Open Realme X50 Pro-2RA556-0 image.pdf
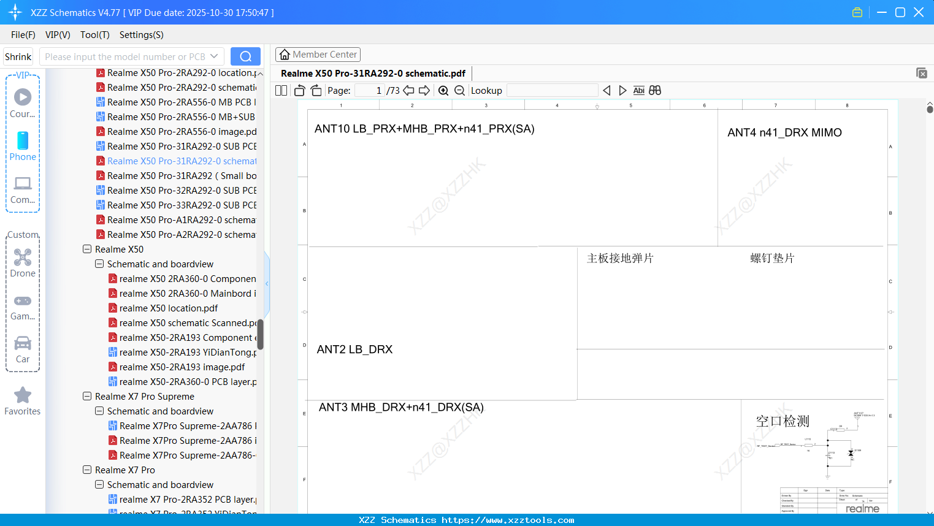Screen dimensions: 934x526 coord(176,132)
